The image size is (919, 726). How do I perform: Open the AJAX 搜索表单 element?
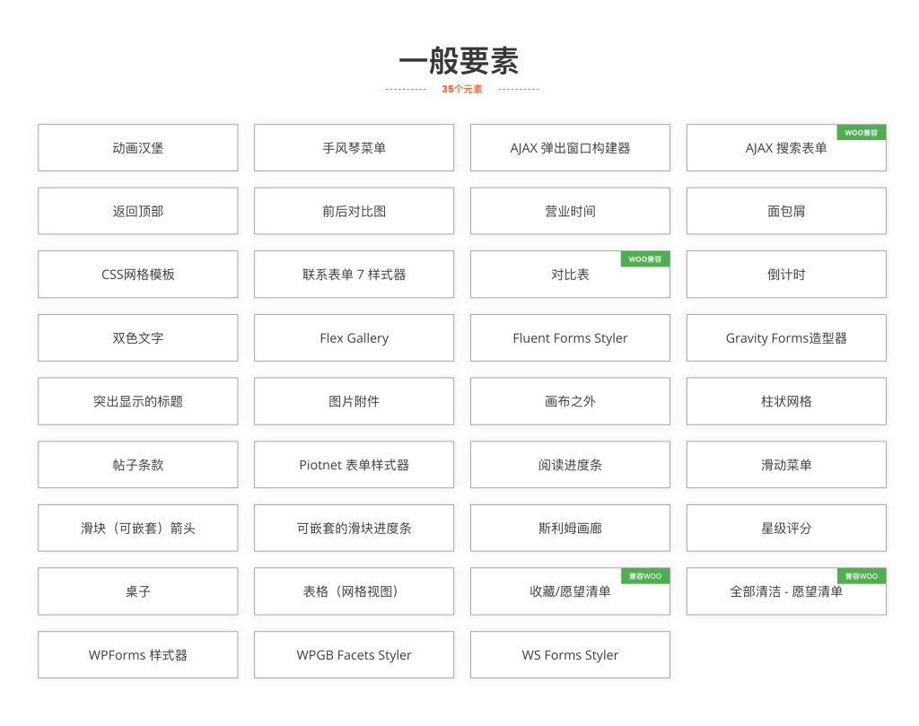(786, 149)
